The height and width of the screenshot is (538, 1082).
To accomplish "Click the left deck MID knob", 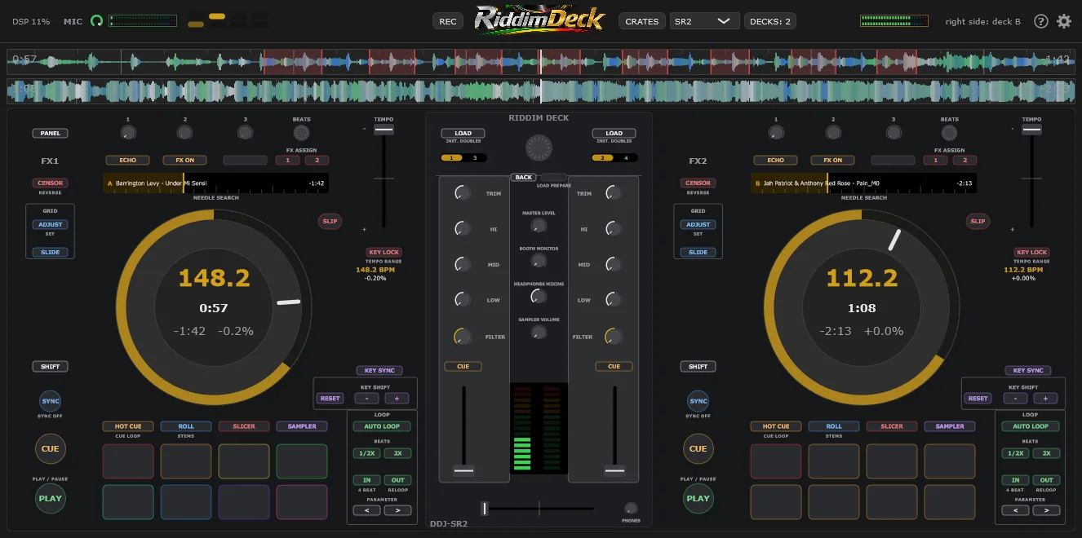I will click(462, 264).
